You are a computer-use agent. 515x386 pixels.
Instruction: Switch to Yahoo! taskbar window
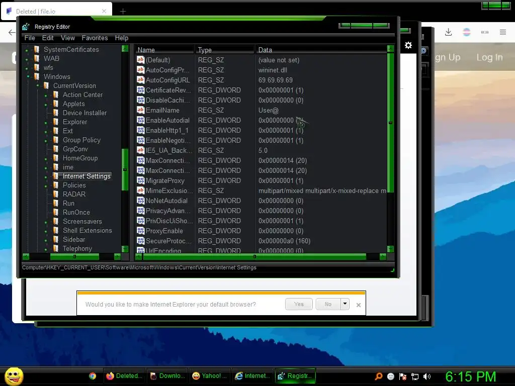[x=210, y=376]
